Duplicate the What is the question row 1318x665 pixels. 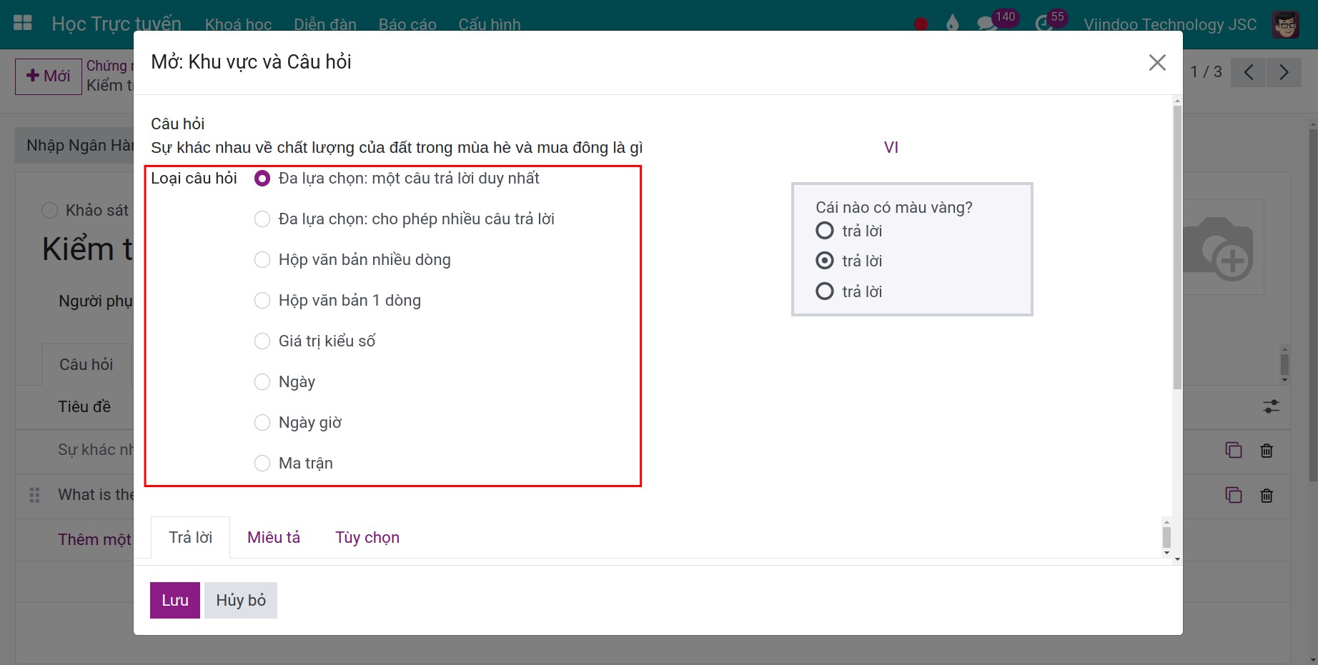pyautogui.click(x=1234, y=495)
